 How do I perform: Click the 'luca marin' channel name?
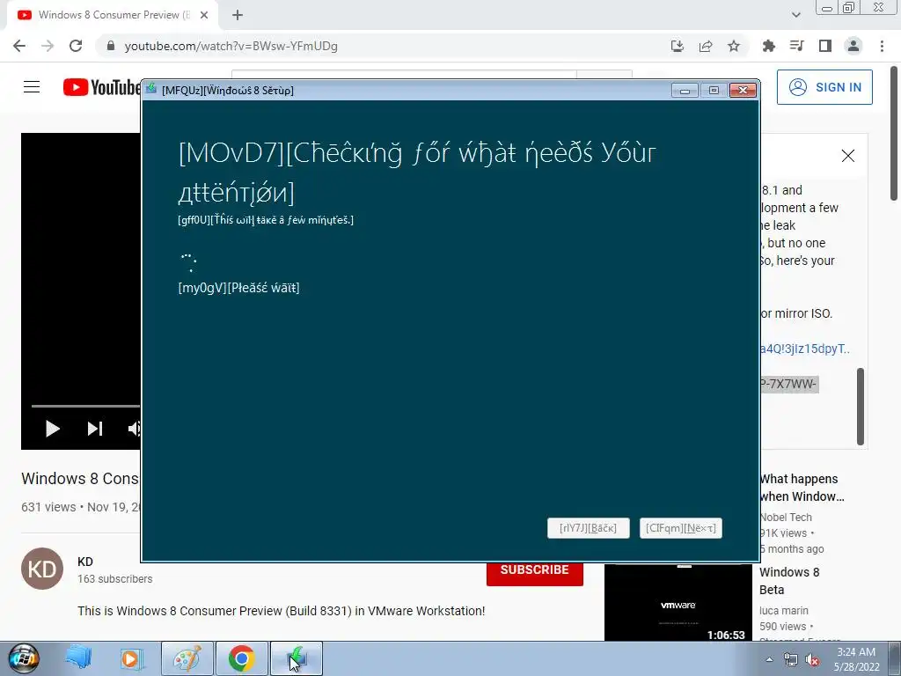pos(784,611)
